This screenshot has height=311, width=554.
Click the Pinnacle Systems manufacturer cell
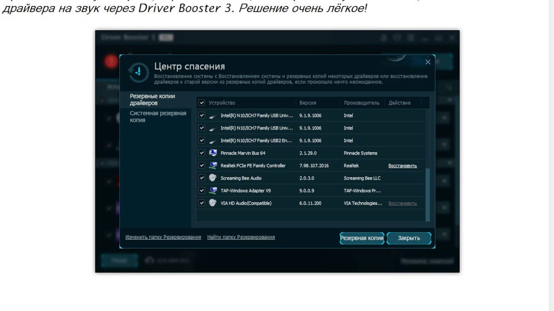point(361,153)
